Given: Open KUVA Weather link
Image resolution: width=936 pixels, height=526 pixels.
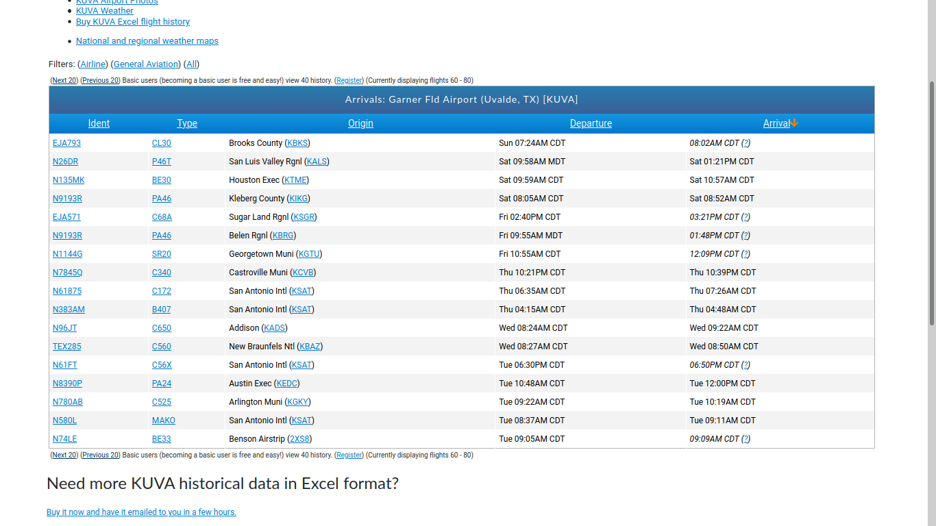Looking at the screenshot, I should pos(105,11).
